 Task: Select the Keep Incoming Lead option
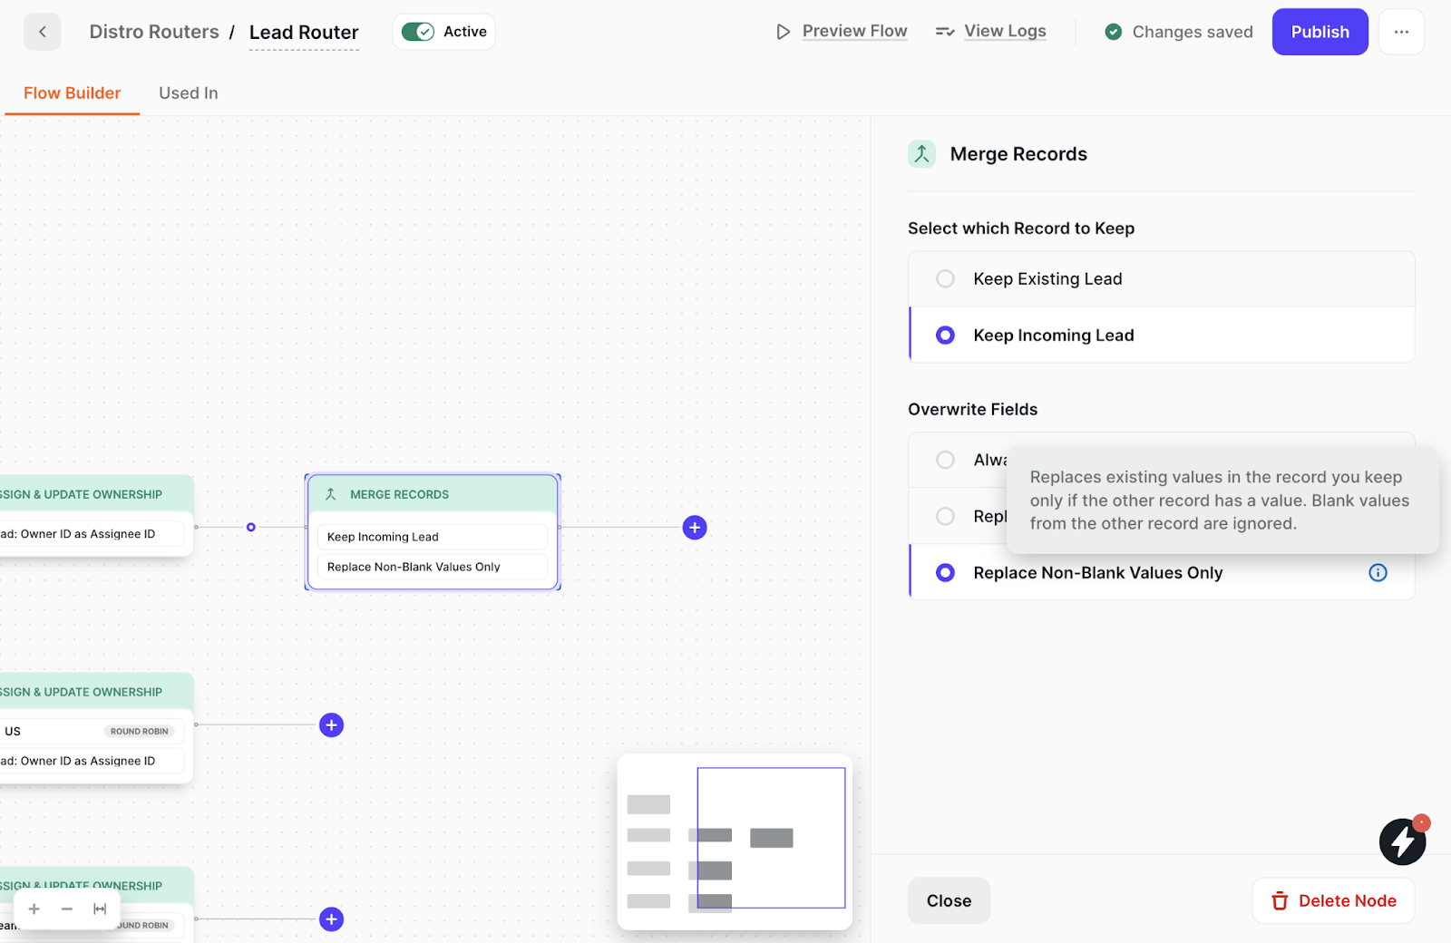pyautogui.click(x=945, y=335)
